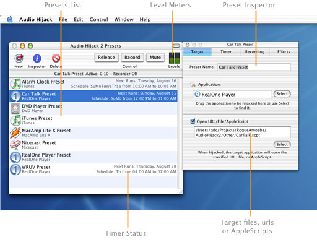Click the RealOne Player Preset icon

[x=15, y=157]
